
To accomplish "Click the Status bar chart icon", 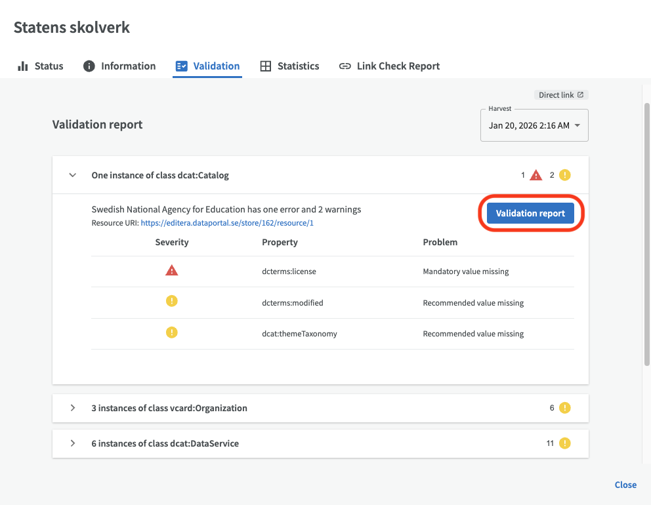I will tap(23, 66).
